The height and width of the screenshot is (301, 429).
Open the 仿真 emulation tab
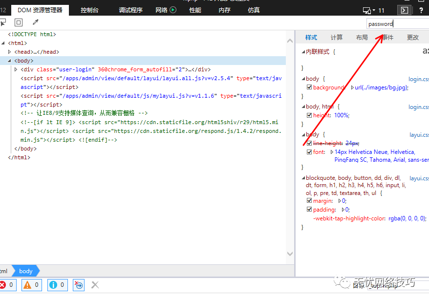tap(254, 10)
